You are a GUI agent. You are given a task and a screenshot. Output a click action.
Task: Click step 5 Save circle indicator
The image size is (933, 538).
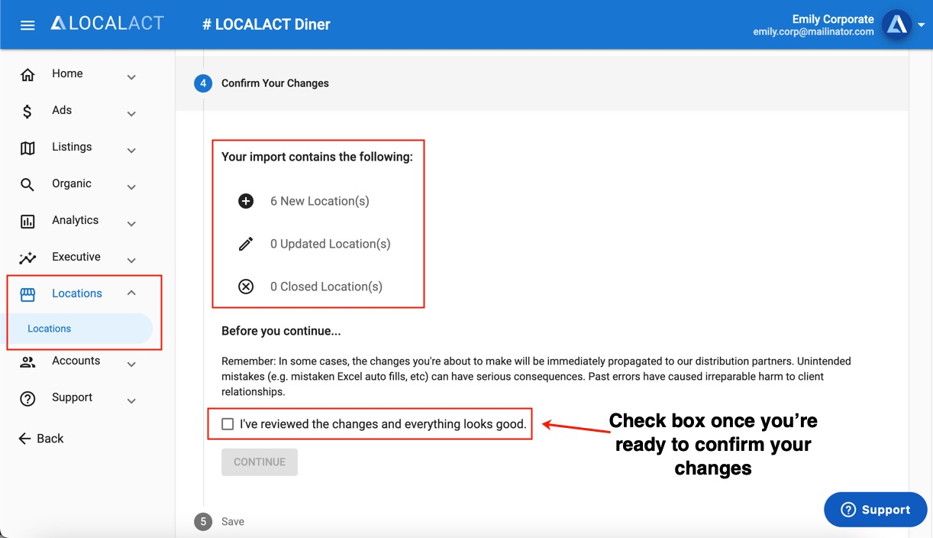pyautogui.click(x=203, y=521)
